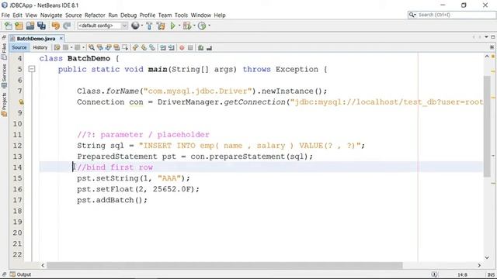The image size is (497, 279).
Task: Toggle Bookmark icon in editor toolbar
Action: click(x=152, y=48)
